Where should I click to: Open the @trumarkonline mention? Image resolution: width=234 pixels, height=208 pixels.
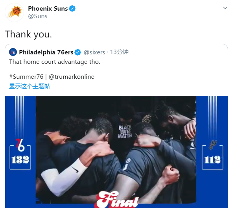[72, 77]
